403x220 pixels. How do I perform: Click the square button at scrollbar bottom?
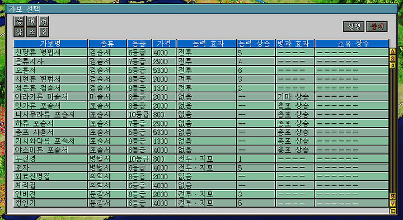click(392, 211)
